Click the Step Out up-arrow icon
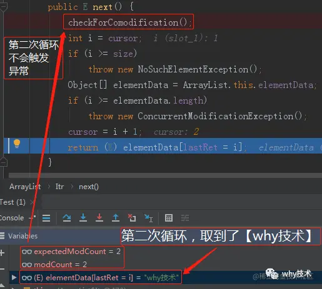Screen dimensions: 322x289 (116, 218)
